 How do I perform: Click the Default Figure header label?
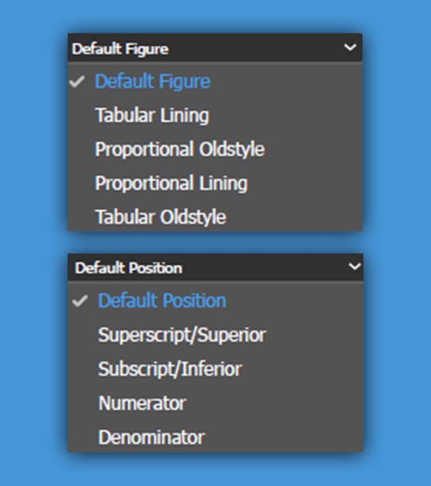(120, 49)
